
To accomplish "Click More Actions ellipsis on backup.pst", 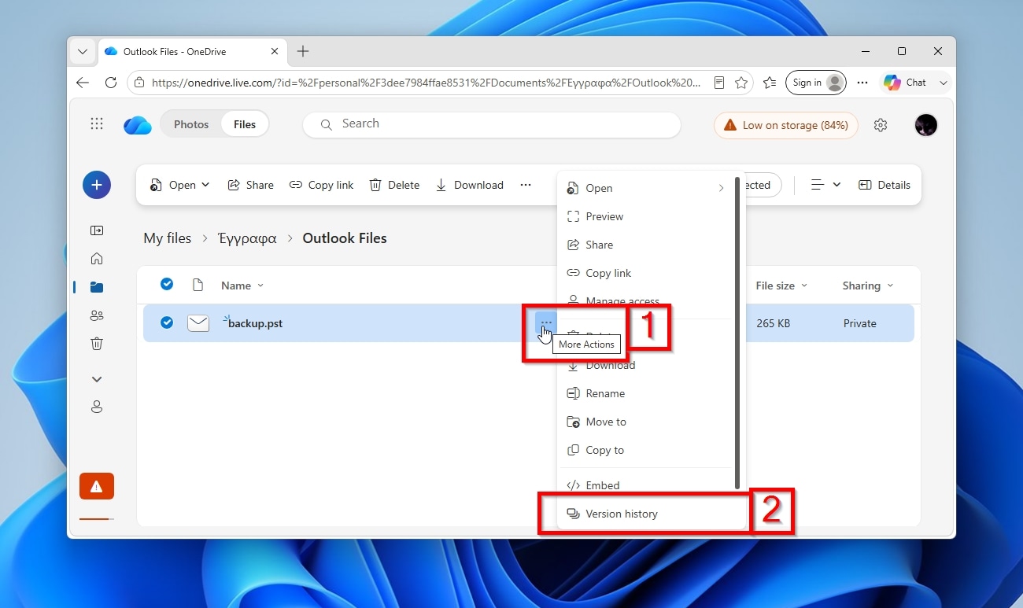I will [x=546, y=323].
